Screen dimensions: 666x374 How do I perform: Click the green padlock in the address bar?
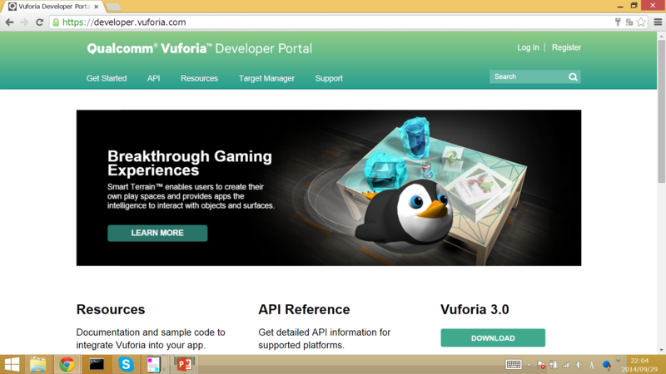coord(56,22)
